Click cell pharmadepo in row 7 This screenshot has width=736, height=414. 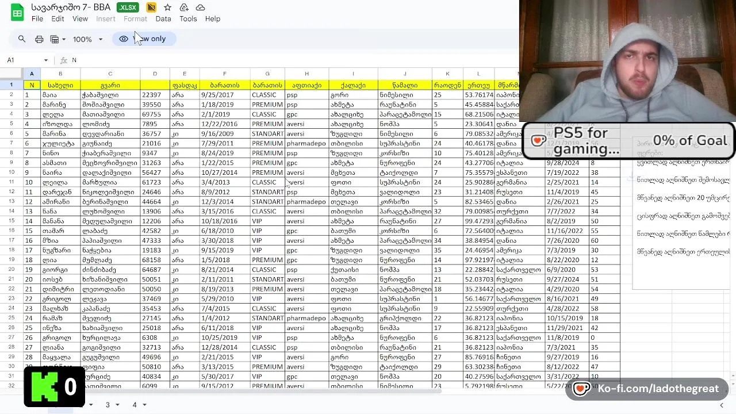click(x=306, y=144)
